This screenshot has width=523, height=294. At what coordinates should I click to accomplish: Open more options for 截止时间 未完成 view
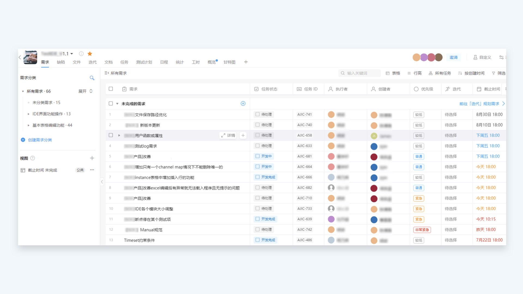[x=92, y=170]
